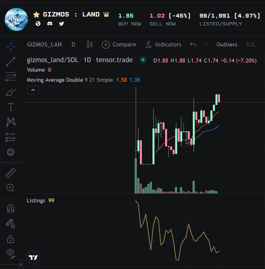The width and height of the screenshot is (265, 269).
Task: Open the Indicators menu
Action: tap(163, 45)
